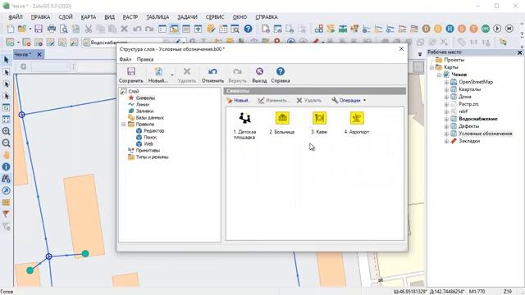Image resolution: width=525 pixels, height=295 pixels.
Task: Click the Новый button in Символы panel
Action: 238,100
